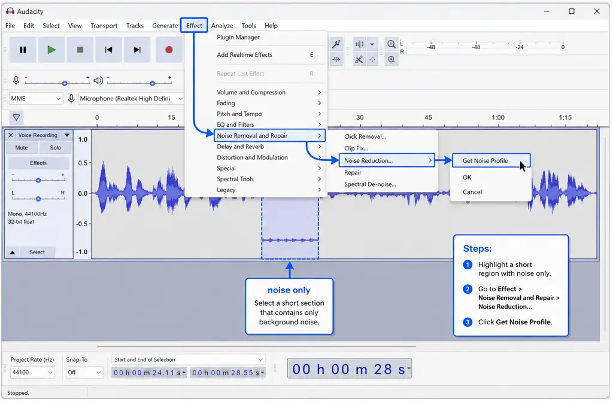Expand the Noise Removal and Repair submenu

click(x=270, y=136)
